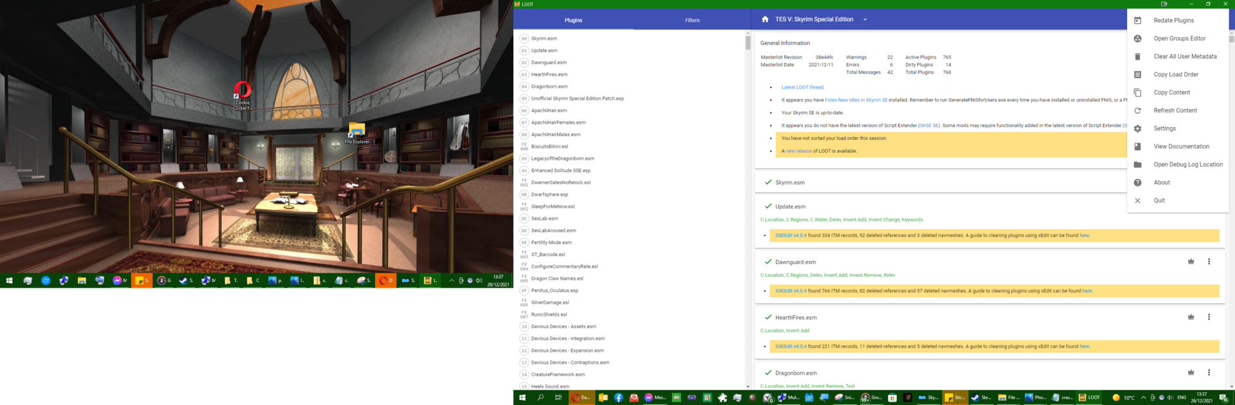Open Fores New Idles in Skyrim SE link
Screen dimensions: 1235x405
(856, 100)
